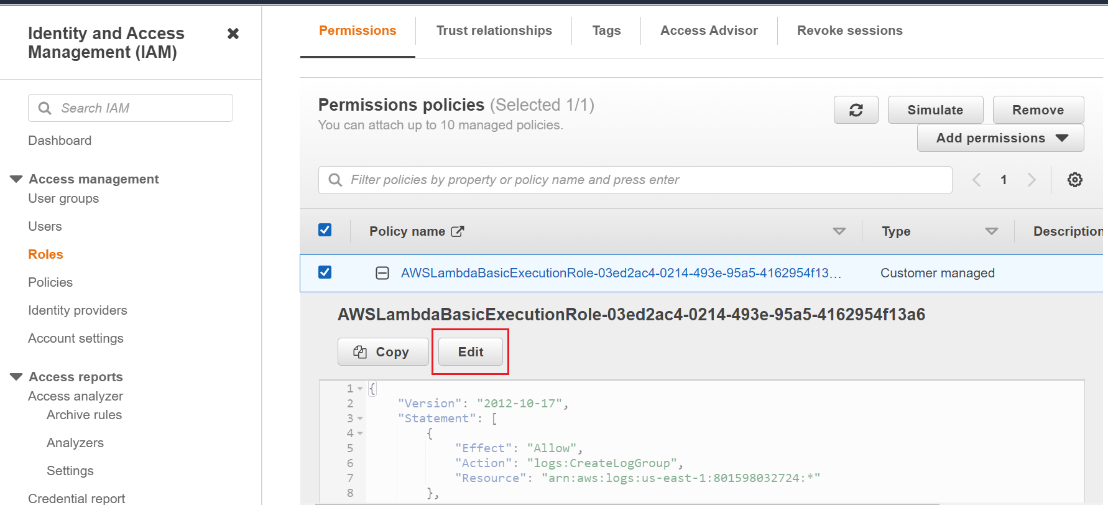
Task: Open Roles in the sidebar
Action: pos(45,254)
